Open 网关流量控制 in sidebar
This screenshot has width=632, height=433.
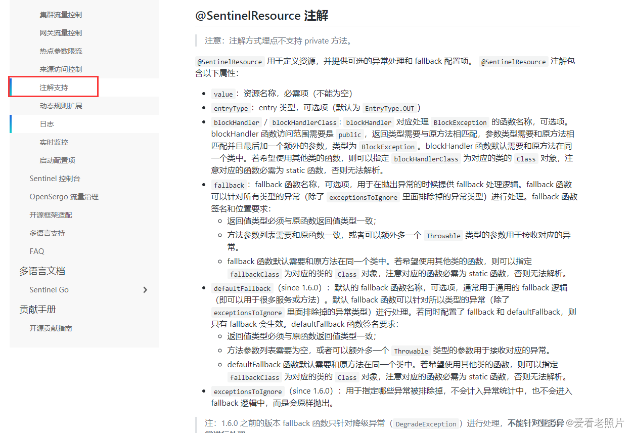pos(61,33)
